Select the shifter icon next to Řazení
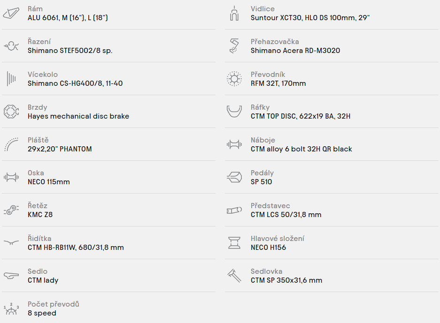This screenshot has width=440, height=323. click(11, 46)
